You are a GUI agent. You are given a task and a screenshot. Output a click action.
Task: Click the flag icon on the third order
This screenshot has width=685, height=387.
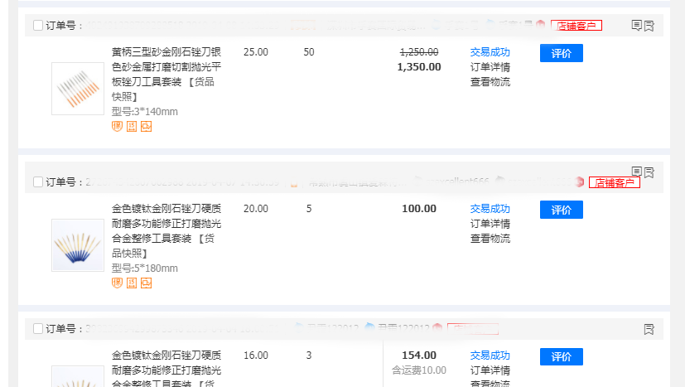[649, 329]
